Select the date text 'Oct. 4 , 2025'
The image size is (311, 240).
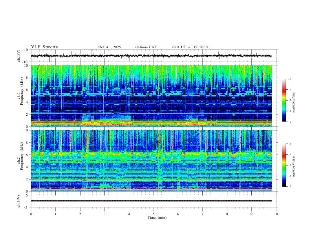point(110,47)
